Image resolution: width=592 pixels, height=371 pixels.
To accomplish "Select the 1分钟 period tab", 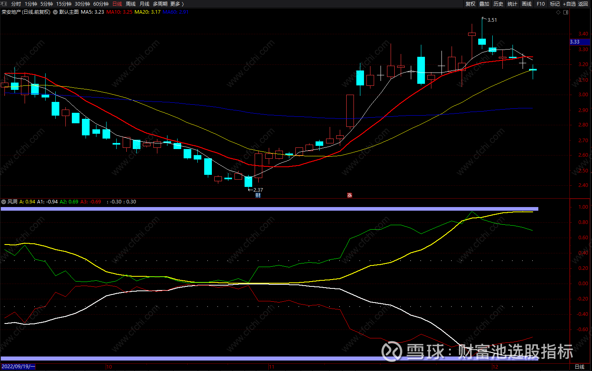I will tap(31, 4).
